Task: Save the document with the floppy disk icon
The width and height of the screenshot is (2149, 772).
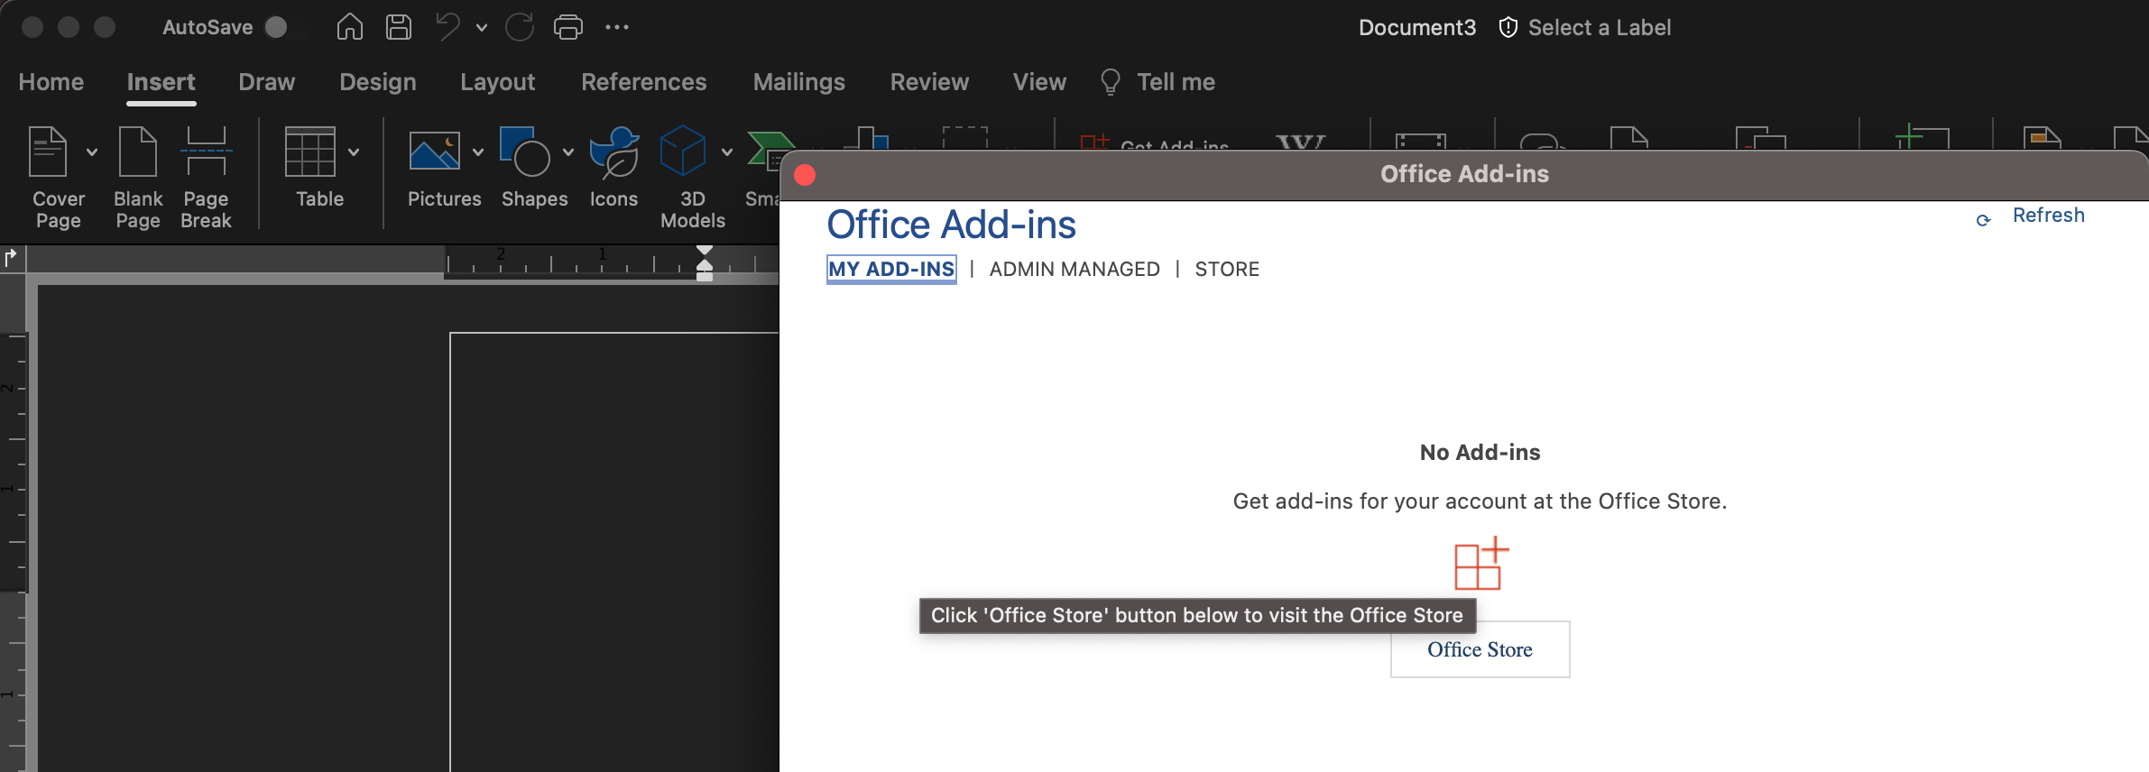Action: click(399, 27)
